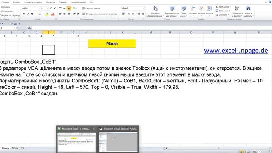
Task: Open the Вставка ribbon tab
Action: (17, 2)
